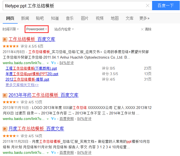Open 84%好评 link in the 月度 result
Screen dimensions: 180x156
pos(84,153)
